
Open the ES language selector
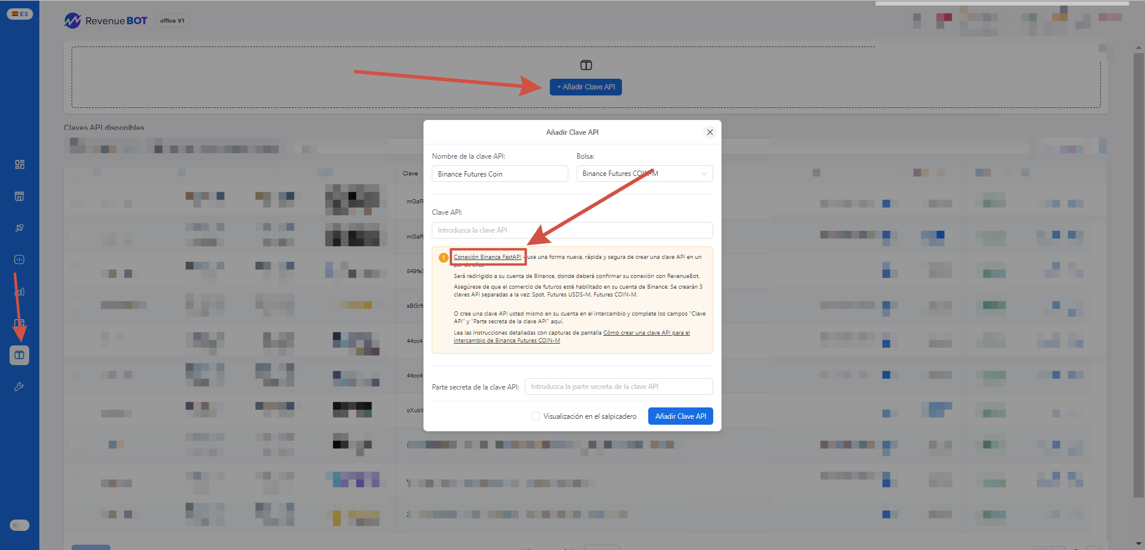20,14
